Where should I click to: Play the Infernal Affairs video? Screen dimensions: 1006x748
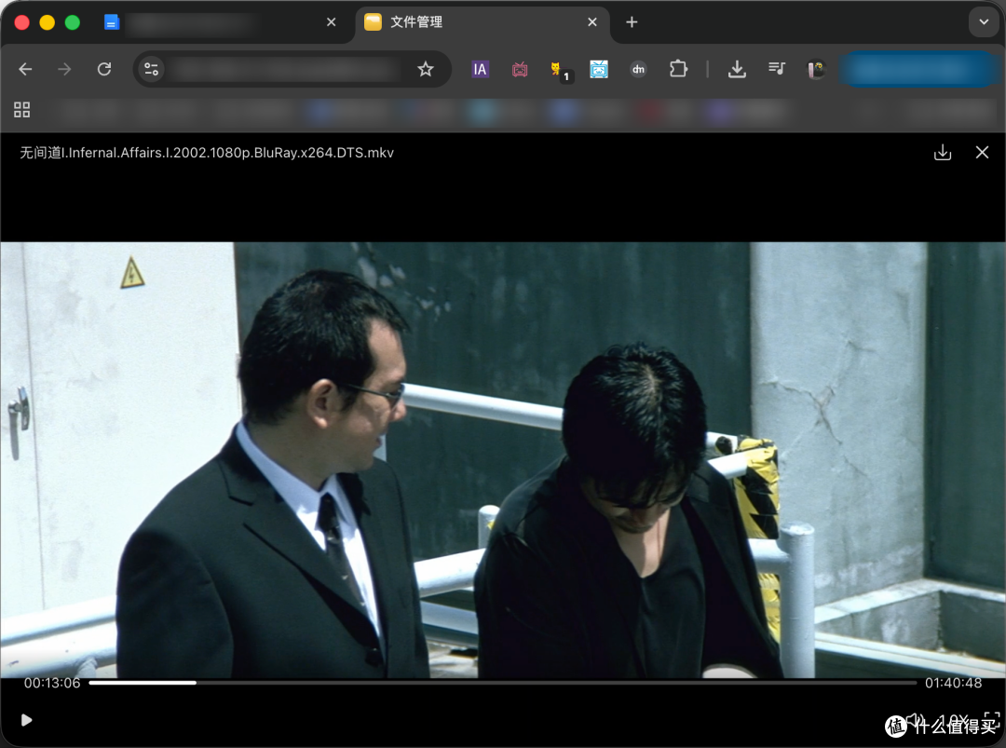(26, 720)
